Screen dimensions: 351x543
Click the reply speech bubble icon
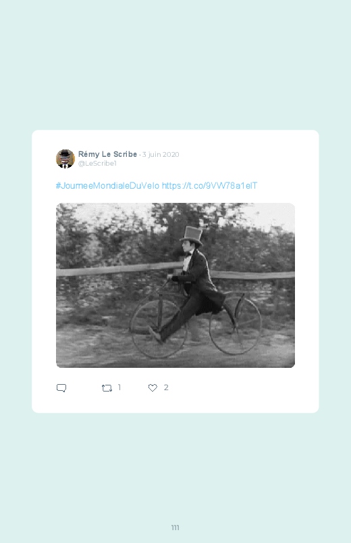(61, 387)
